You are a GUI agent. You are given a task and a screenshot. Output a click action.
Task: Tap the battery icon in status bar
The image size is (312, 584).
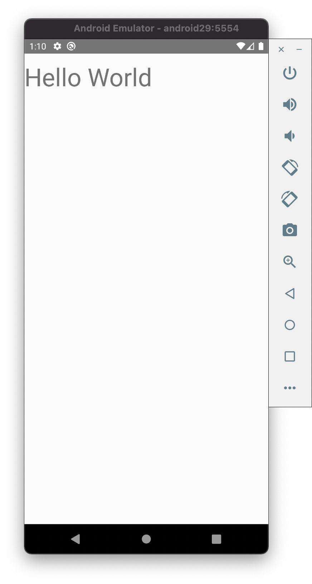tap(261, 46)
